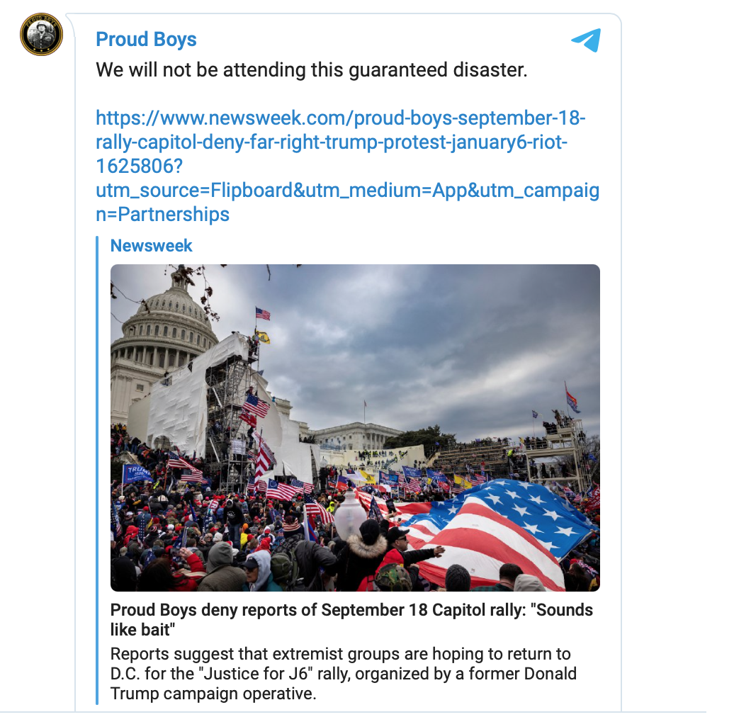Viewport: 734px width, 717px height.
Task: Open the Proud Boys channel avatar
Action: point(41,35)
